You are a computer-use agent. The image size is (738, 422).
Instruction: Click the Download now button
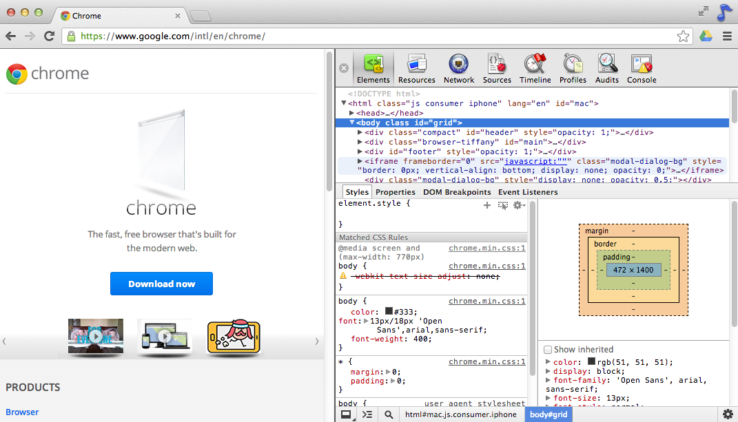pos(161,284)
